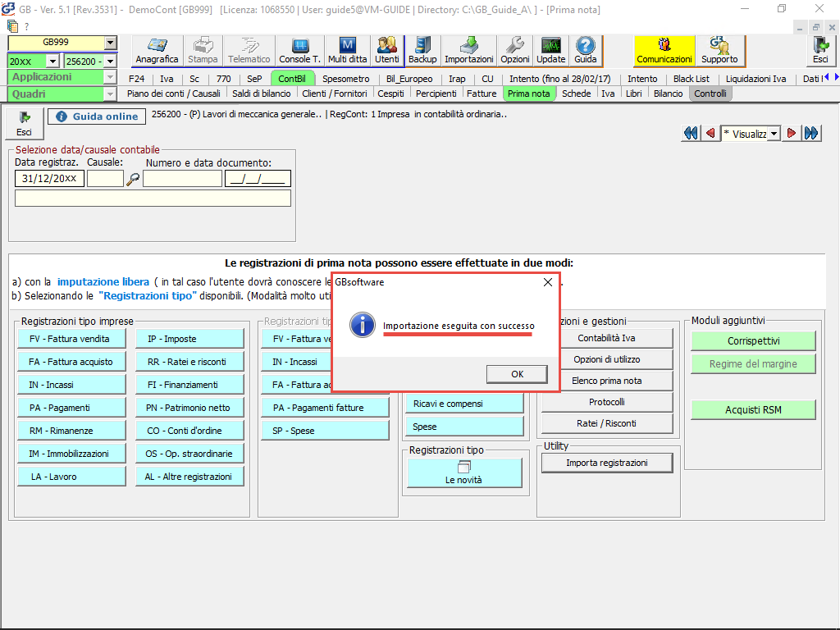This screenshot has width=840, height=630.
Task: Click the Importa registrazioni button
Action: coord(606,463)
